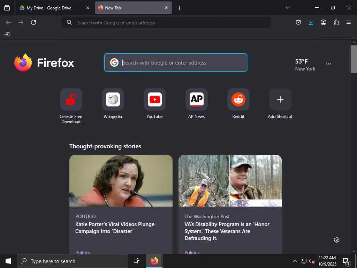This screenshot has width=357, height=268.
Task: Open the Downloads panel
Action: tap(311, 22)
